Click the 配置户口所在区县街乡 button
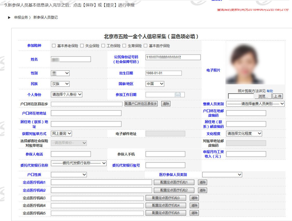The image size is (292, 221). click(141, 104)
